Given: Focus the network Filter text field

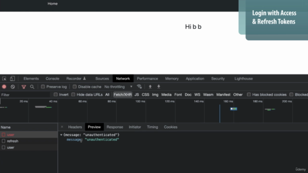Looking at the screenshot, I should (x=25, y=95).
